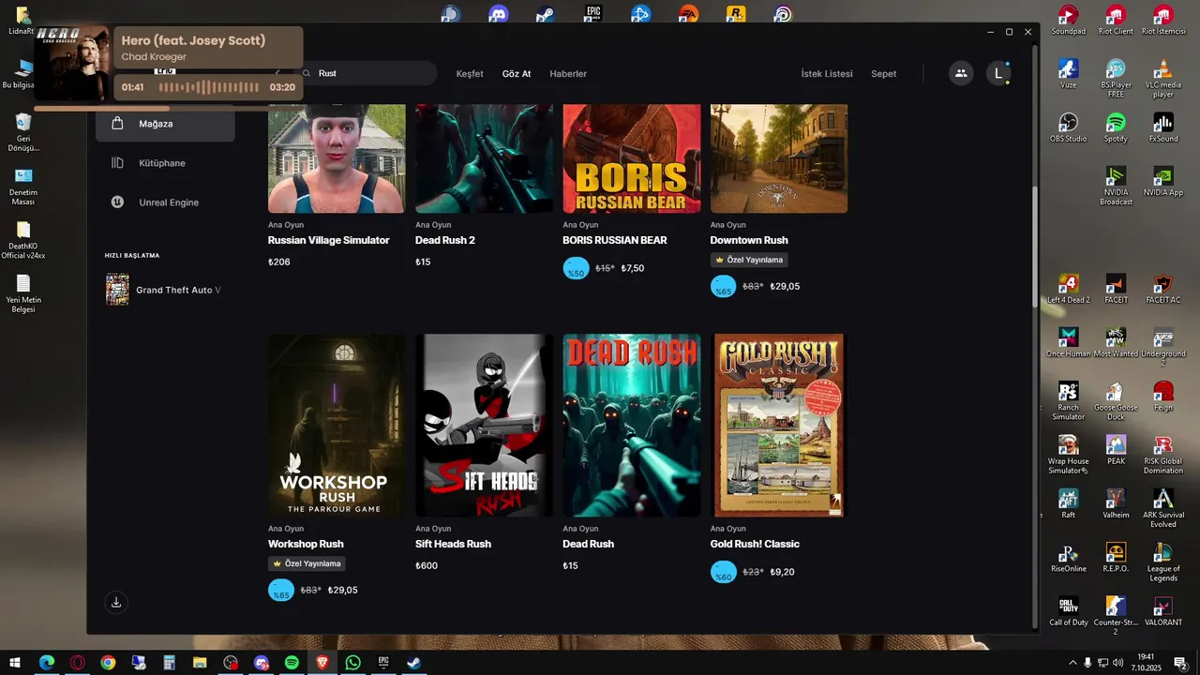The height and width of the screenshot is (675, 1200).
Task: Open Goose Goose Duck desktop icon
Action: [x=1116, y=401]
